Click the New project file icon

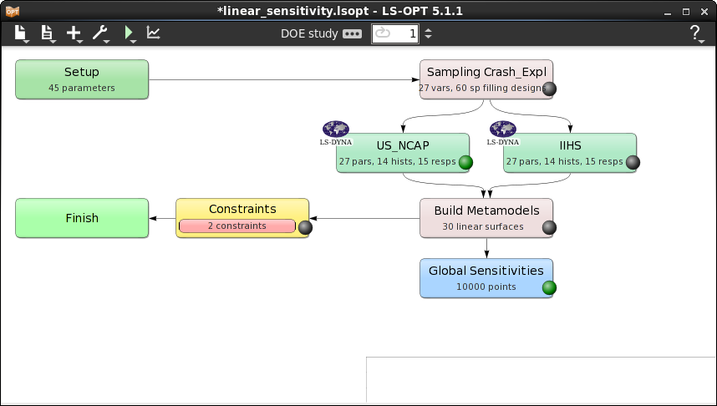pos(20,33)
